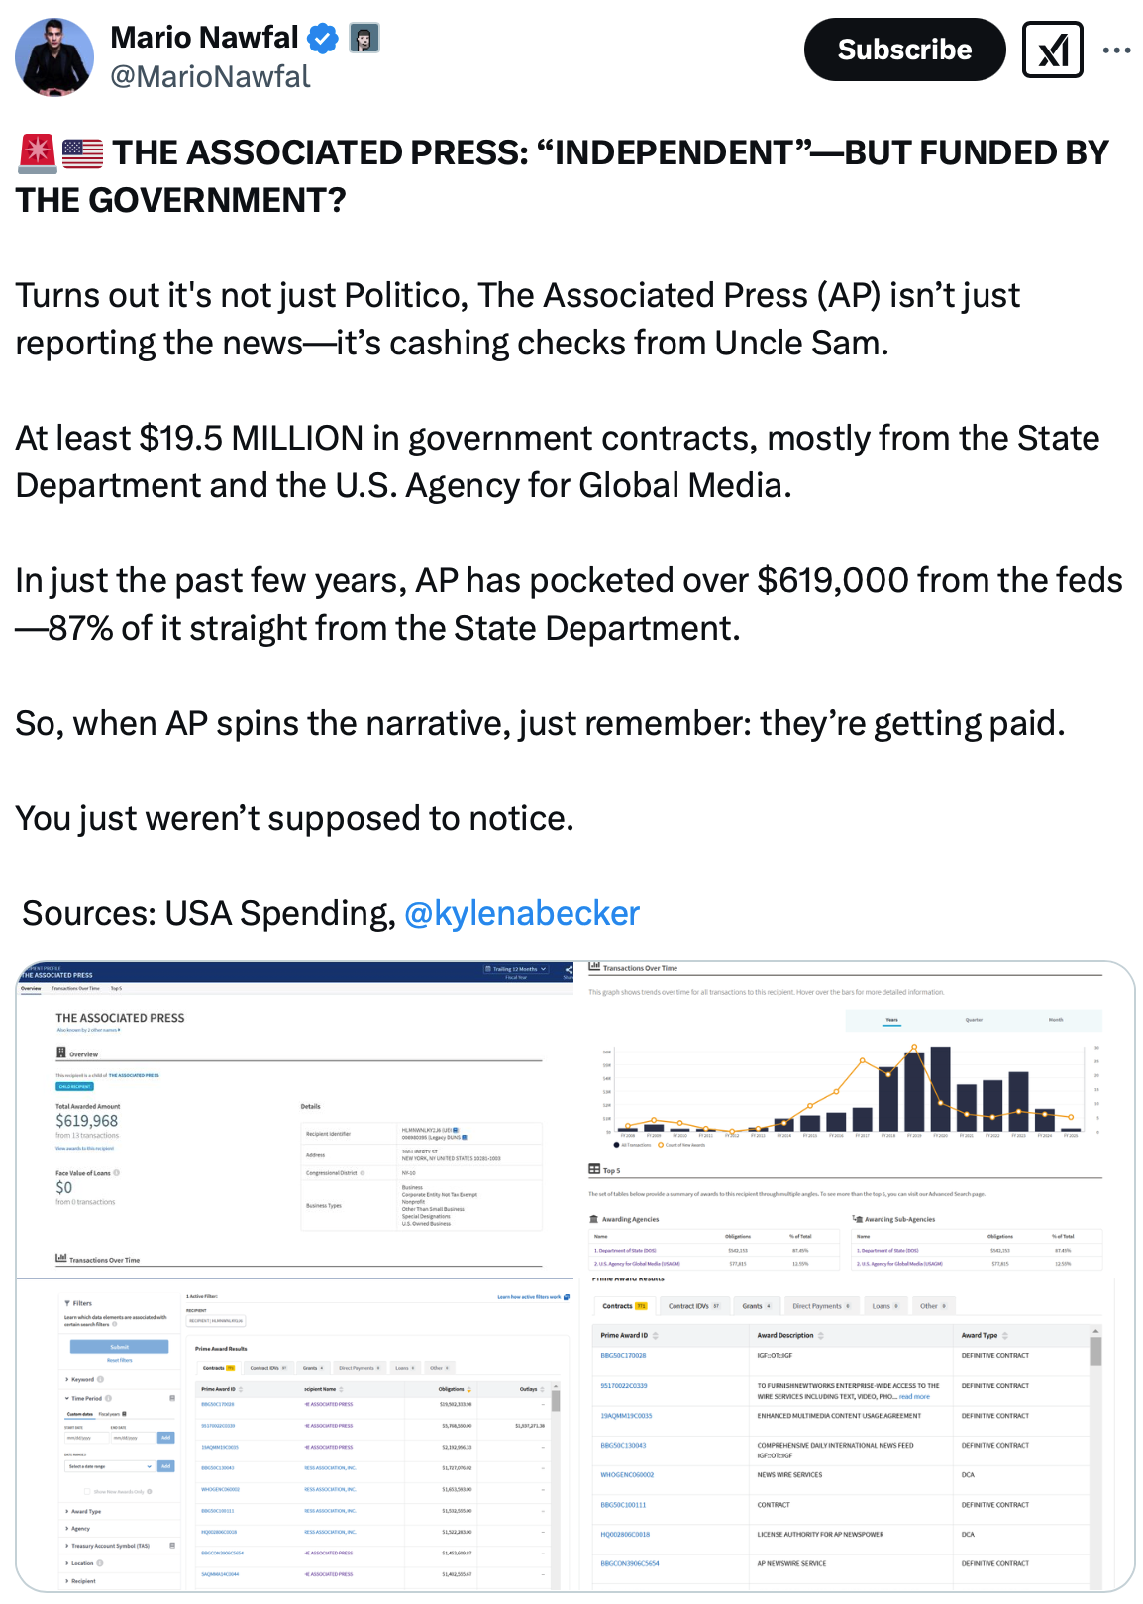
Task: Open the Grok xI icon
Action: [1052, 50]
